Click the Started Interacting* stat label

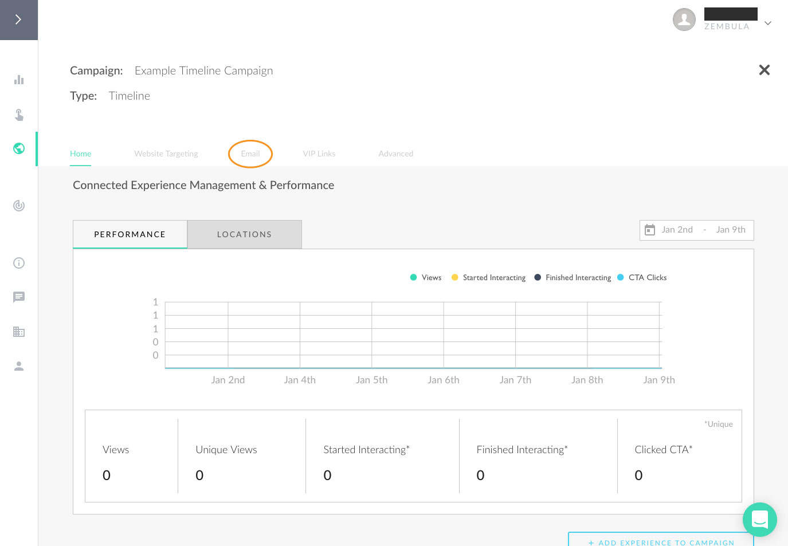pos(367,450)
